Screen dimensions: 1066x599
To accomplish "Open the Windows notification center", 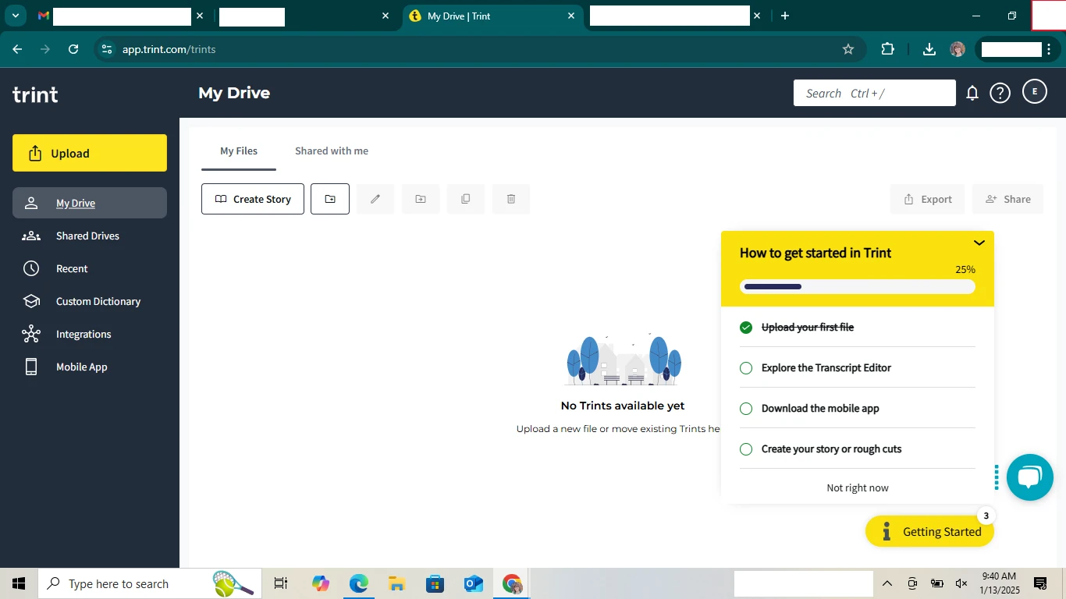I will (1040, 583).
